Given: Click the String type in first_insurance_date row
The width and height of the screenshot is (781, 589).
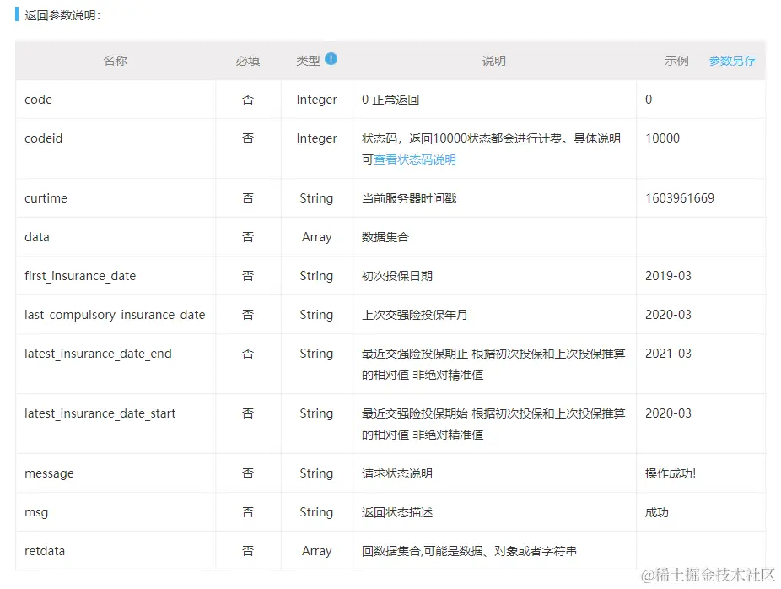Looking at the screenshot, I should [x=317, y=276].
